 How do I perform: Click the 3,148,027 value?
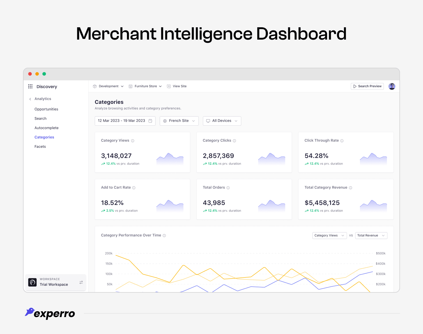116,156
